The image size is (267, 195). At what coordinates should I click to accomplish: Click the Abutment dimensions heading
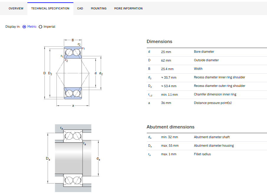pos(170,127)
